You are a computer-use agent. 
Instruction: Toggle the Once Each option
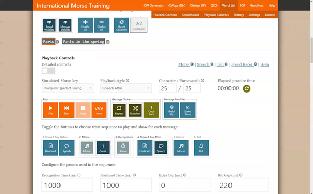tap(151, 110)
